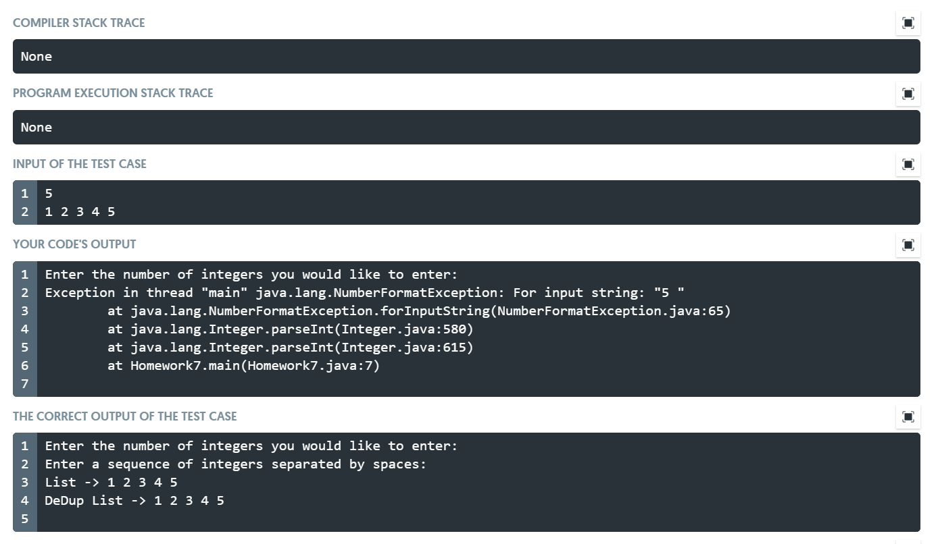Screen dimensions: 938x544
Task: Click line number 2 in the input panel
Action: [x=24, y=211]
